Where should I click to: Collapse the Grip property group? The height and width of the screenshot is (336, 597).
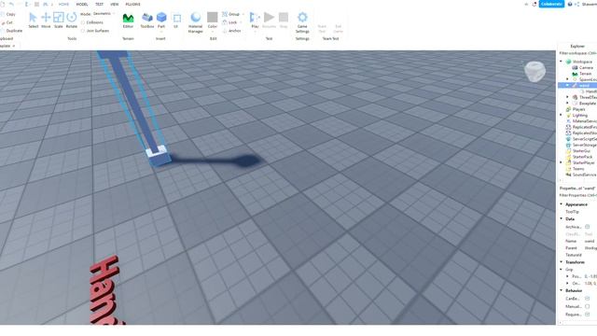click(562, 270)
